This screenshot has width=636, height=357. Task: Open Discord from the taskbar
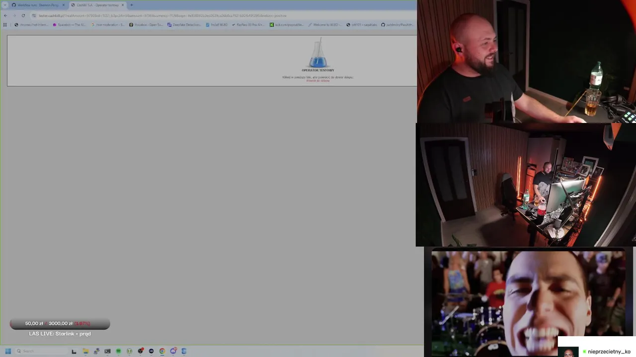173,351
